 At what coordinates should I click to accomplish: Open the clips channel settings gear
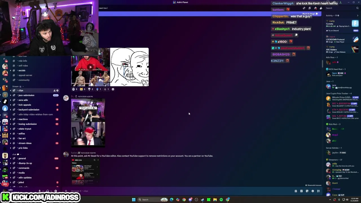[x=58, y=91]
